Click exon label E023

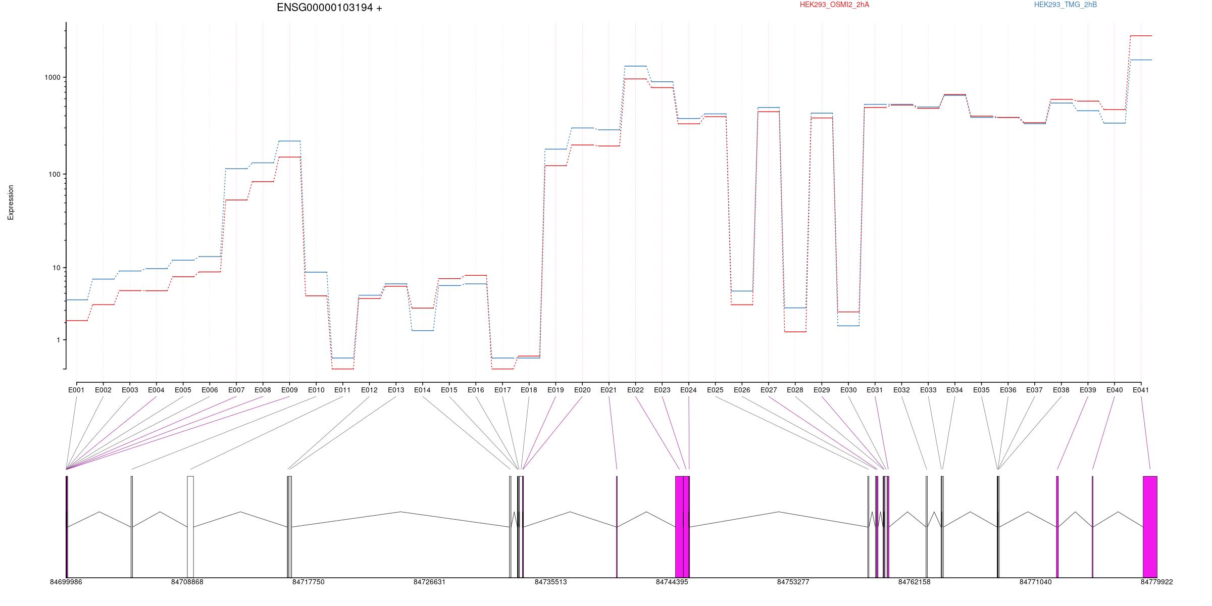click(x=662, y=390)
